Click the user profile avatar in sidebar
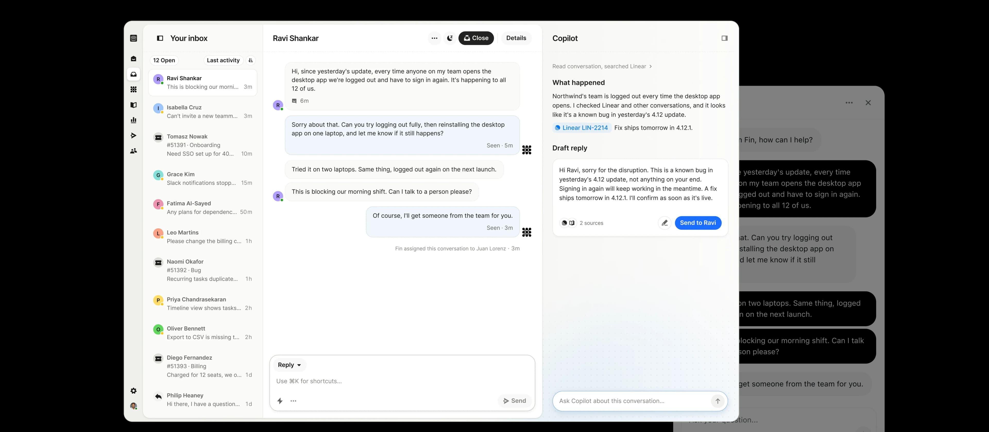This screenshot has height=432, width=989. click(x=133, y=406)
